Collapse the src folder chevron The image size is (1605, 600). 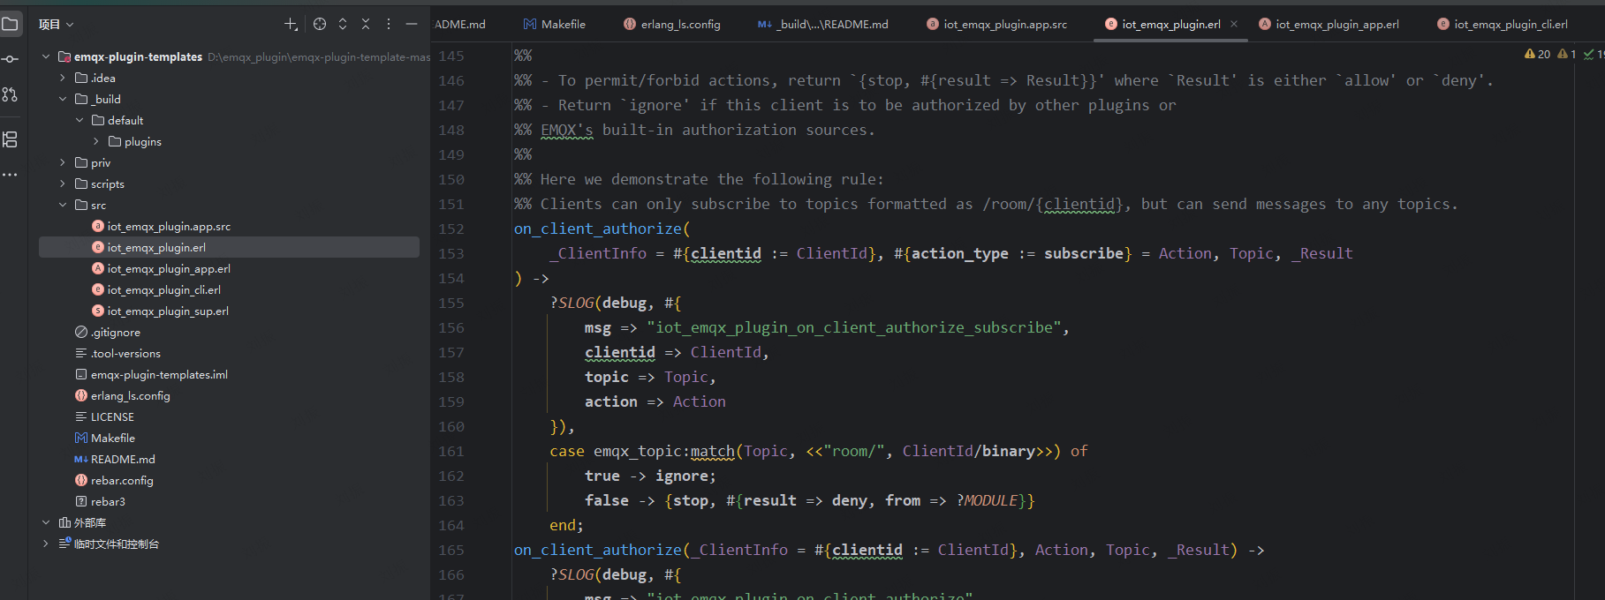point(63,205)
